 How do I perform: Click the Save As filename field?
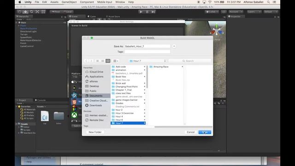coord(147,46)
